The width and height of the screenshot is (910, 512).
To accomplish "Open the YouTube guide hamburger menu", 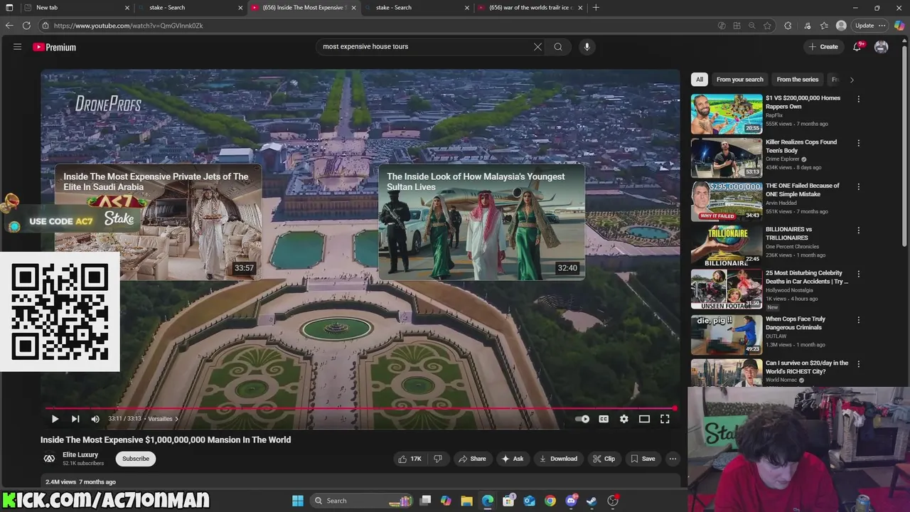I will click(17, 47).
